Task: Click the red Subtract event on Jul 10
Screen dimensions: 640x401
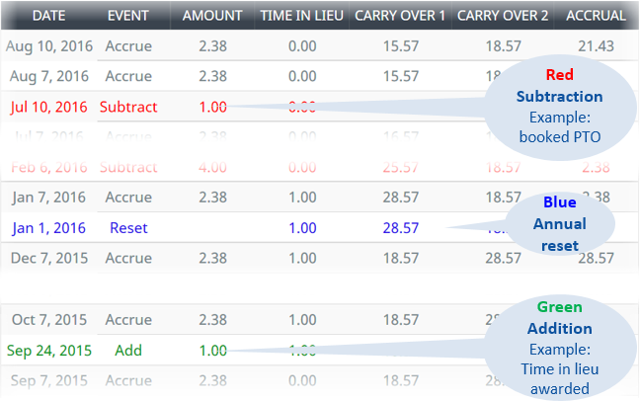Action: [127, 107]
